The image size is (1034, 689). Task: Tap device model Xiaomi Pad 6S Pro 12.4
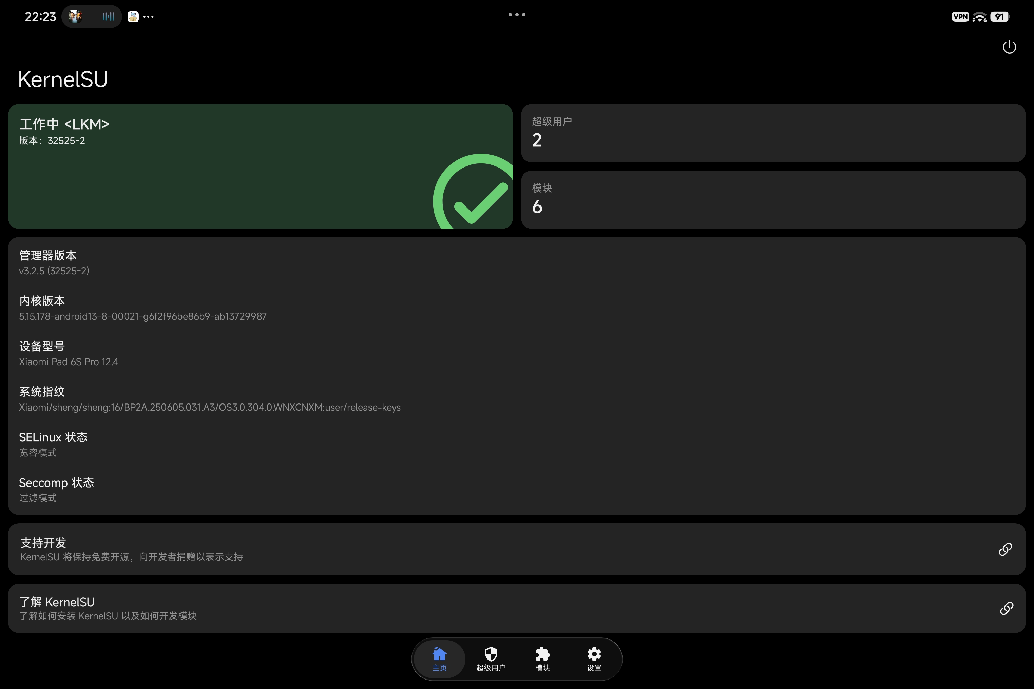(69, 362)
